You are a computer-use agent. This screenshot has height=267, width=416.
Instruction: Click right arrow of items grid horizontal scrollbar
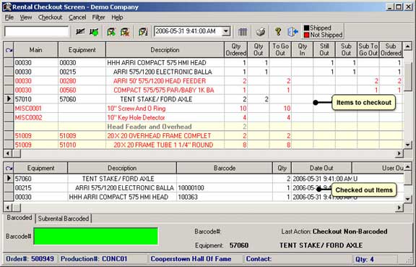pos(399,153)
